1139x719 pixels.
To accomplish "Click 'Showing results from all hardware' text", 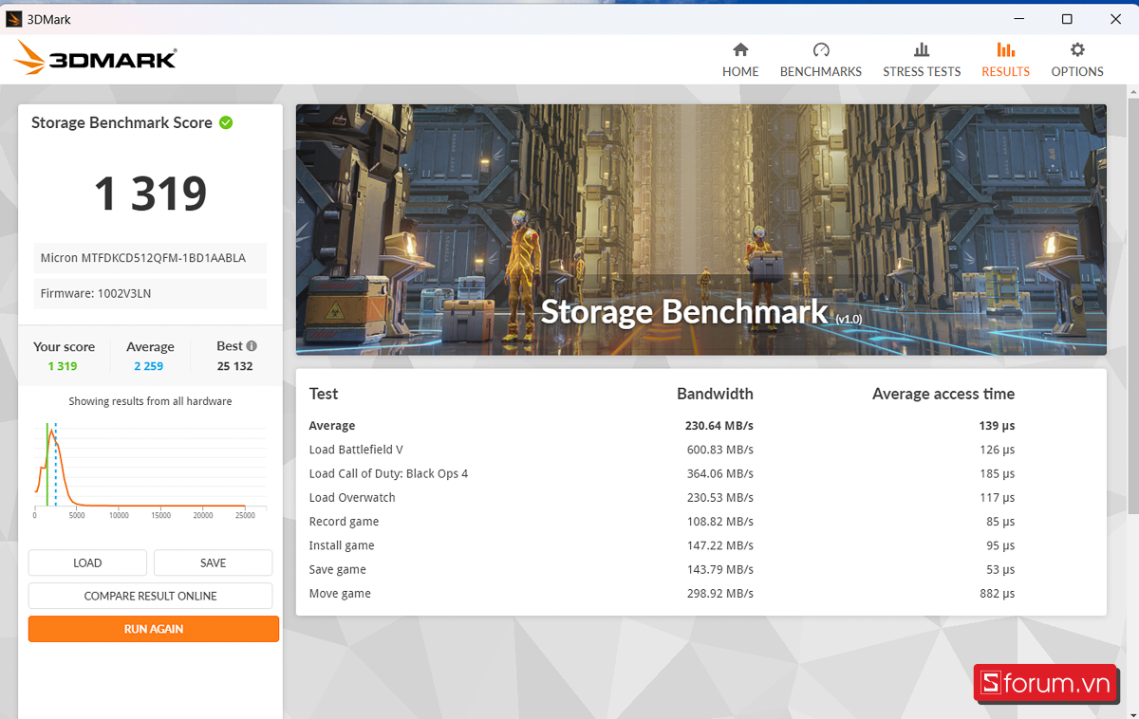I will pyautogui.click(x=150, y=401).
